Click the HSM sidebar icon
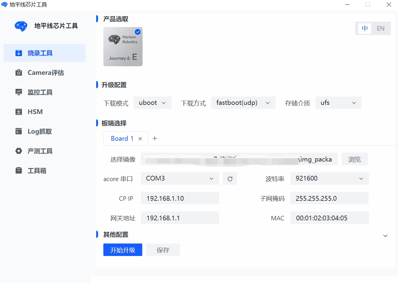398x283 pixels. click(x=19, y=112)
